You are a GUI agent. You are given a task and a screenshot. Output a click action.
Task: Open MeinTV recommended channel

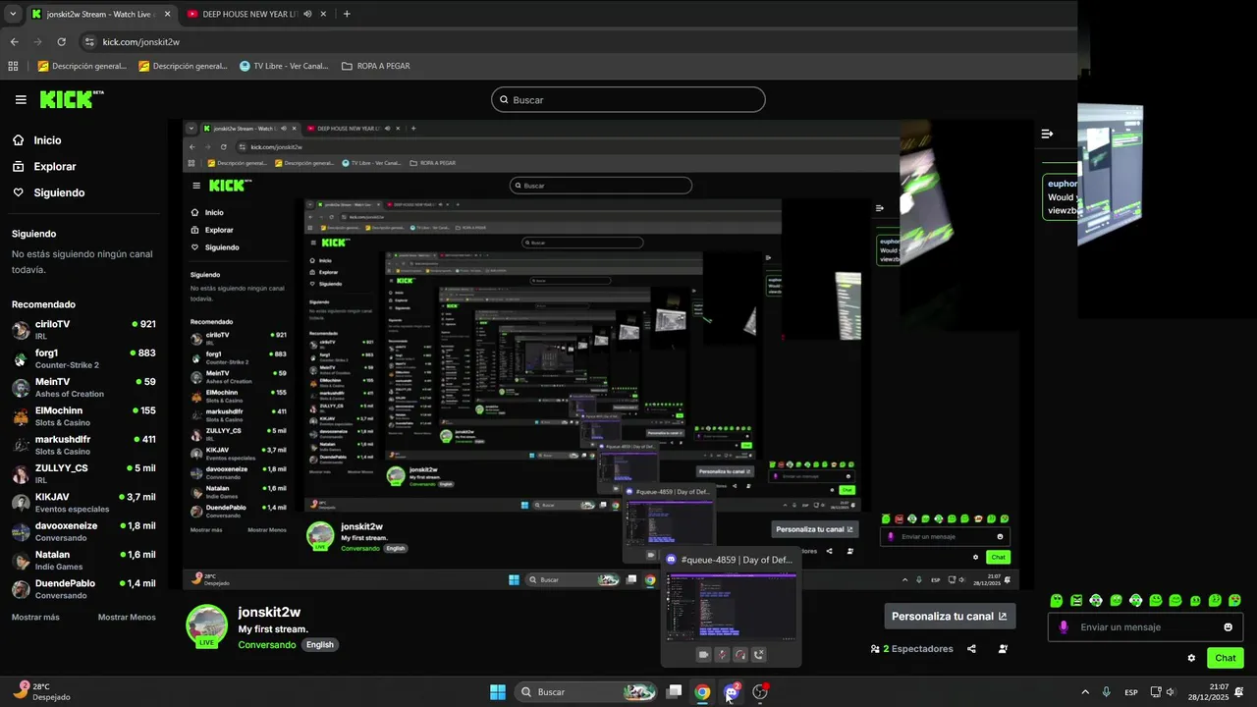point(83,387)
